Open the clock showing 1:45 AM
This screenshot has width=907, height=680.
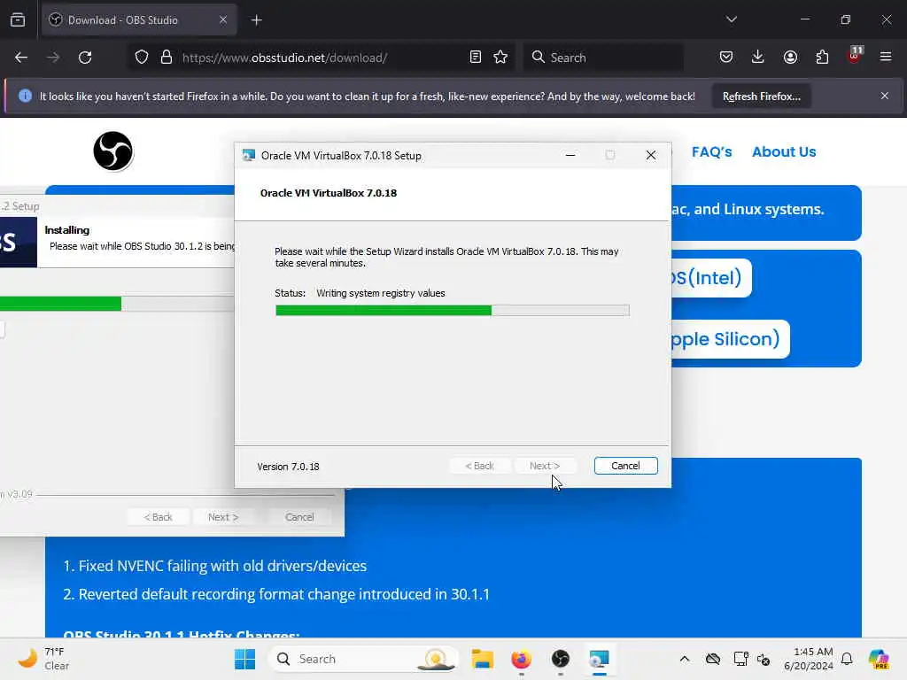(809, 659)
